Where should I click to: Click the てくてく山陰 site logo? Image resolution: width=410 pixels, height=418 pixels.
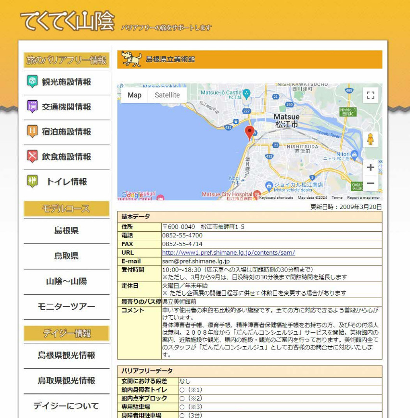[x=67, y=21]
